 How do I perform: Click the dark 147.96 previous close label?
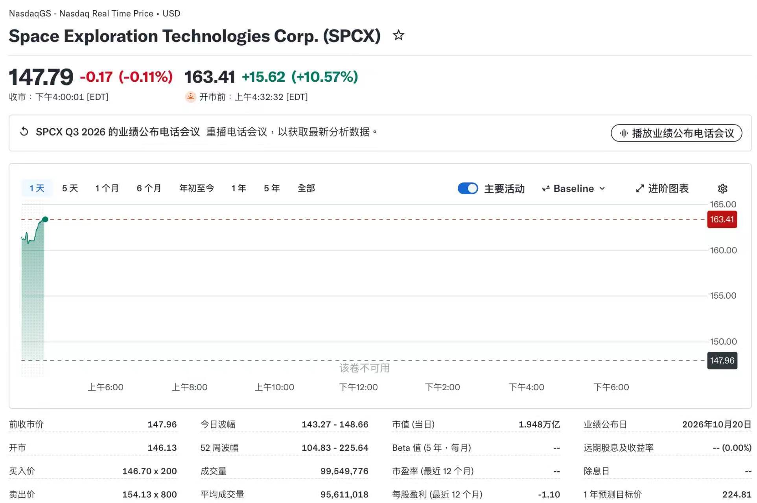pos(722,360)
